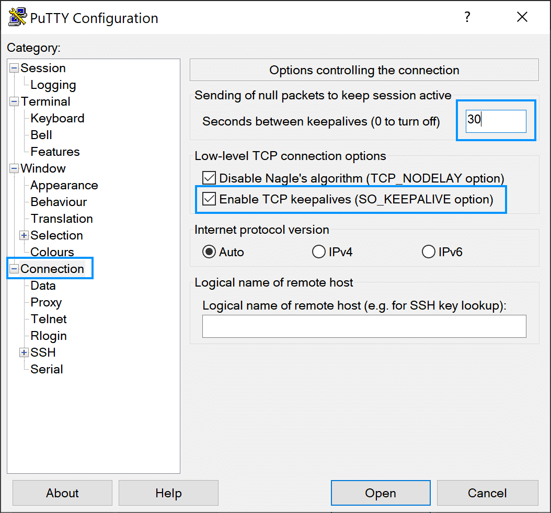Viewport: 551px width, 513px height.
Task: Select IPv6 internet protocol version
Action: (x=428, y=252)
